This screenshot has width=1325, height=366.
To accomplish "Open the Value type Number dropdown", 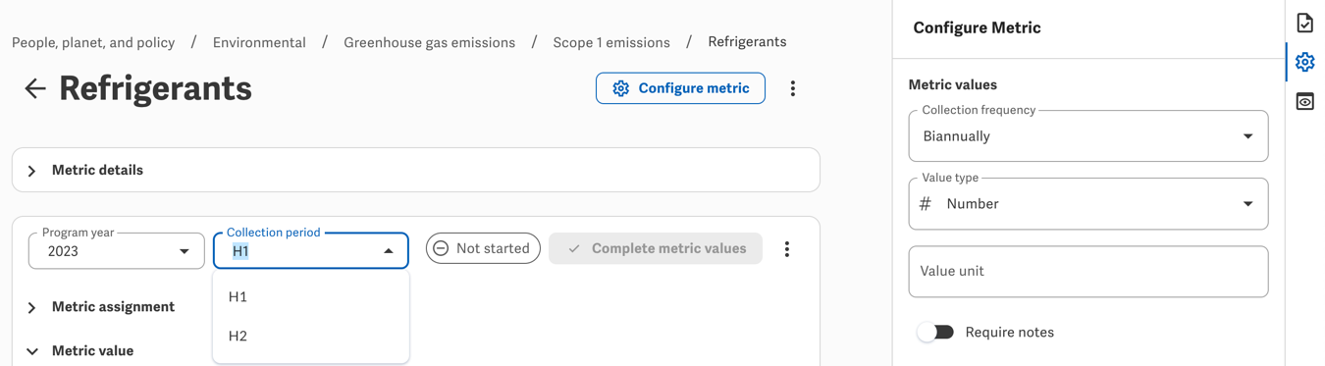I will coord(1088,204).
